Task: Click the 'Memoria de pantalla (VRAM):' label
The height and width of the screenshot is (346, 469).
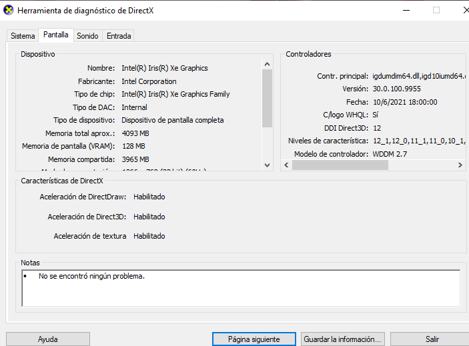Action: pyautogui.click(x=68, y=146)
